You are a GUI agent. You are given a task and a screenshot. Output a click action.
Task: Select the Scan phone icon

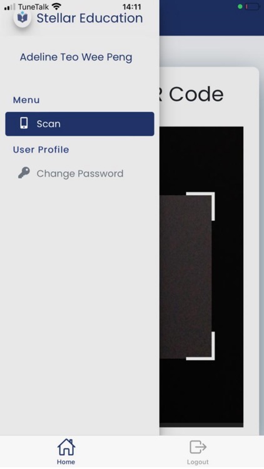click(24, 123)
